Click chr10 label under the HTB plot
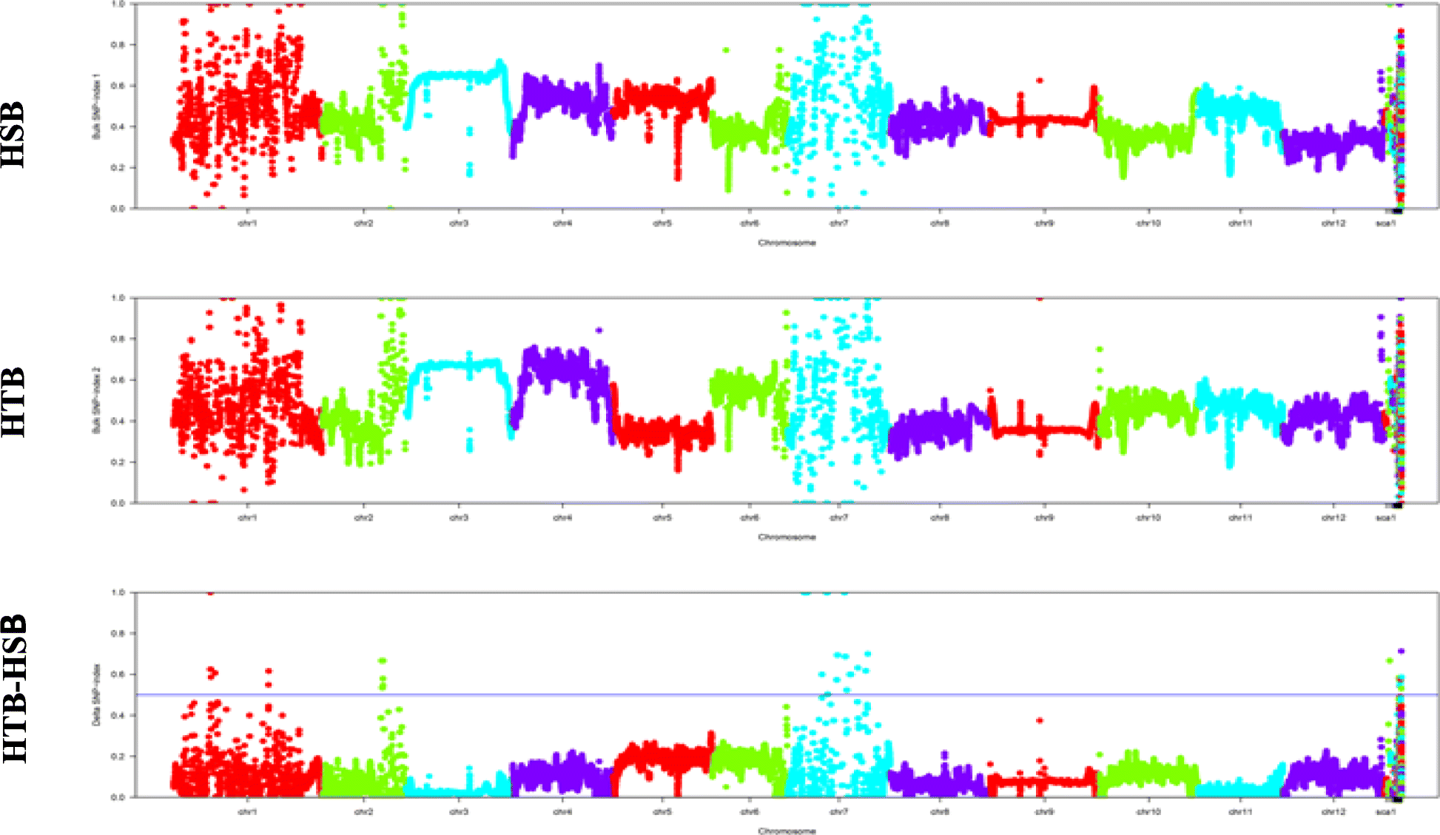Image resolution: width=1440 pixels, height=835 pixels. (x=1148, y=518)
